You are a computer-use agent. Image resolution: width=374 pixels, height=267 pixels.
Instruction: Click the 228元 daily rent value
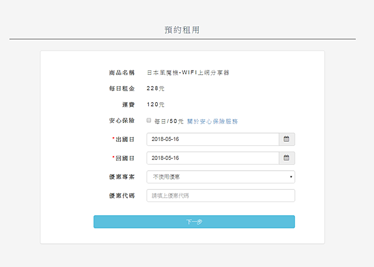(x=155, y=89)
